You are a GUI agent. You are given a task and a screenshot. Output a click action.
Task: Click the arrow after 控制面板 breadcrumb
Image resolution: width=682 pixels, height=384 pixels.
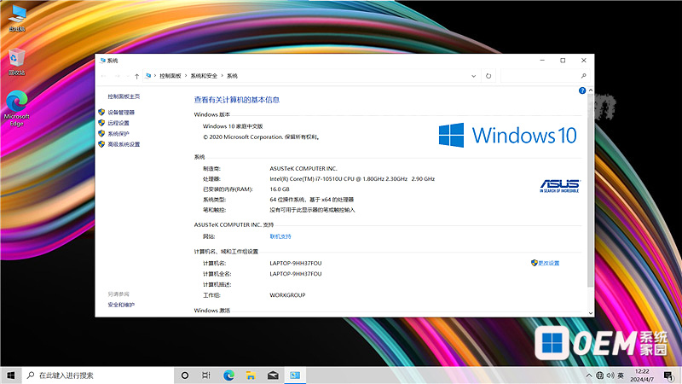(x=186, y=76)
